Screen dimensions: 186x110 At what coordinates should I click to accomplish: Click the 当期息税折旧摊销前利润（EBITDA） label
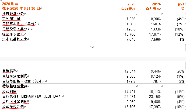coord(32,96)
